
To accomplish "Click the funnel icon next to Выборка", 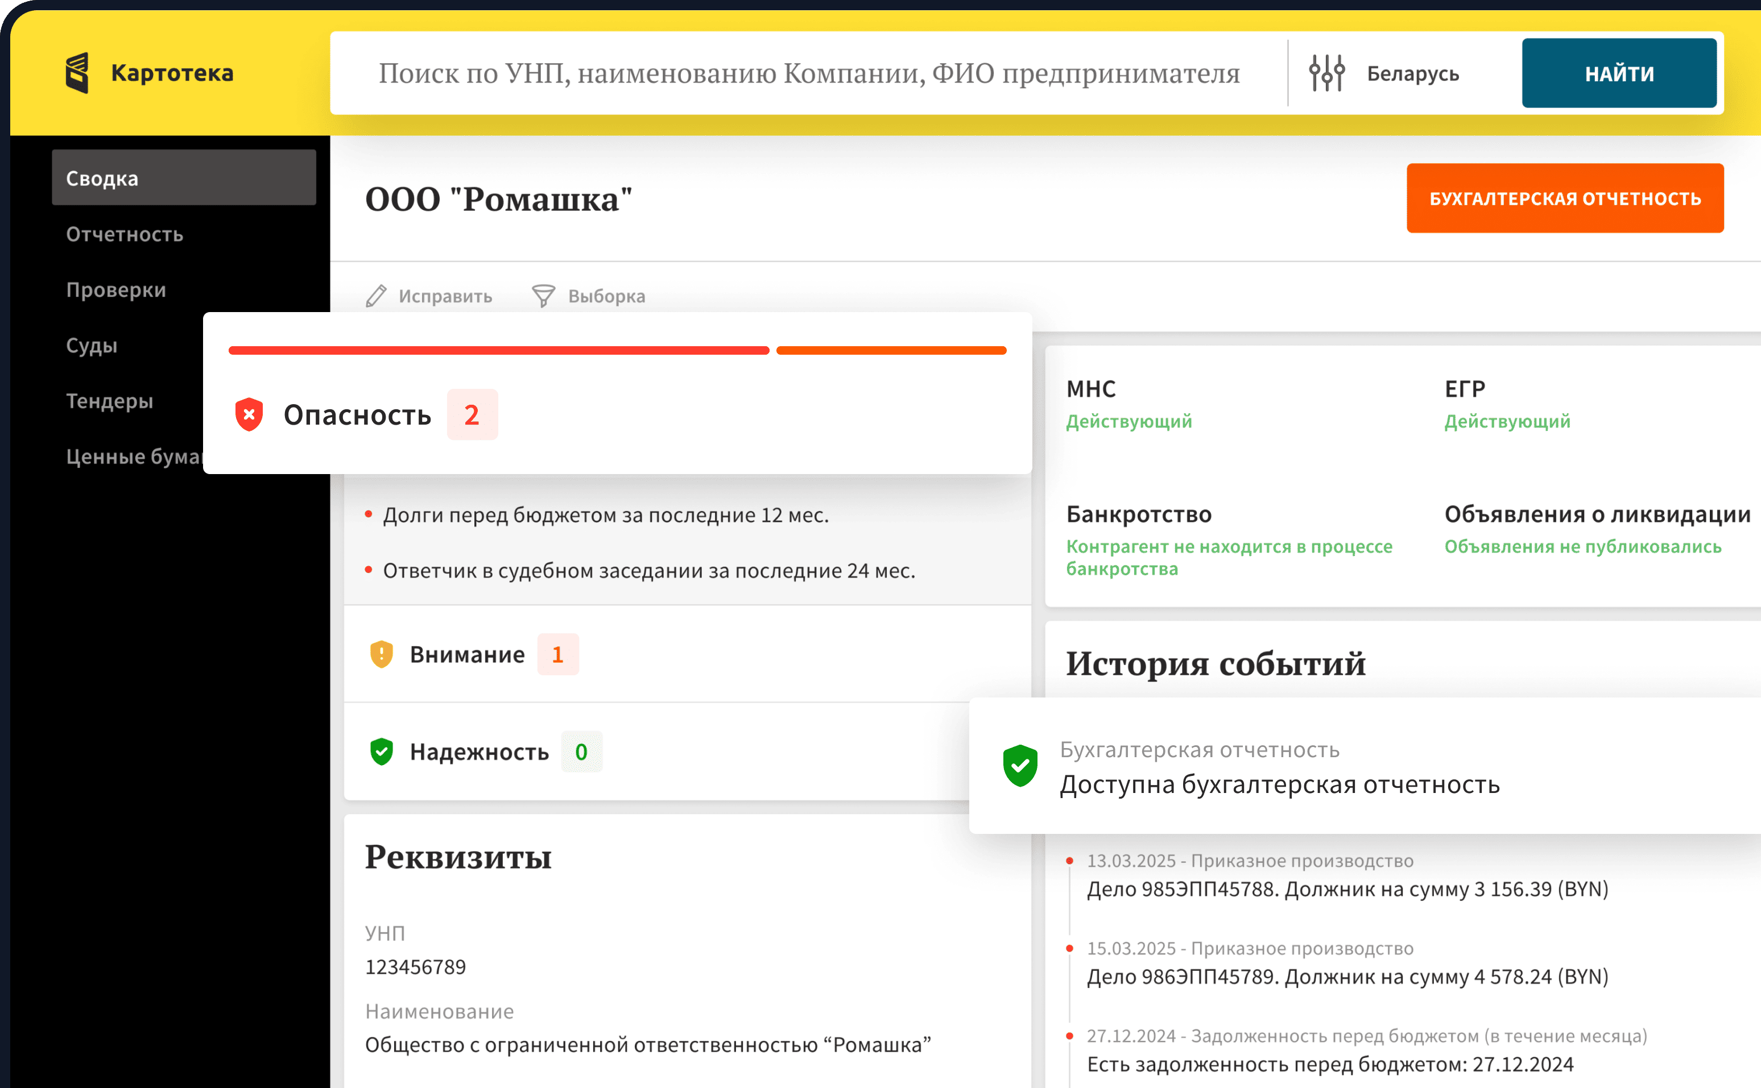I will (544, 295).
